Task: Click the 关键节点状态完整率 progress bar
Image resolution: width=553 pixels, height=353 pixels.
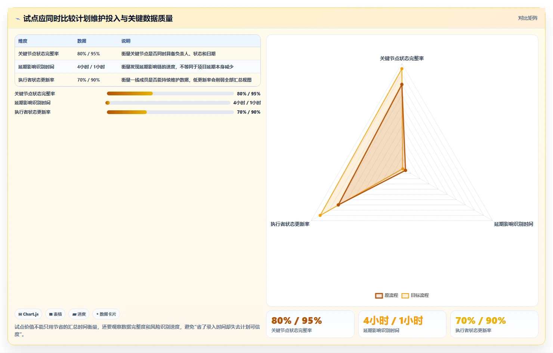Action: [170, 93]
